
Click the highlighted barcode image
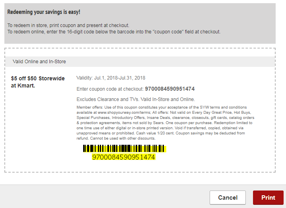coord(125,149)
